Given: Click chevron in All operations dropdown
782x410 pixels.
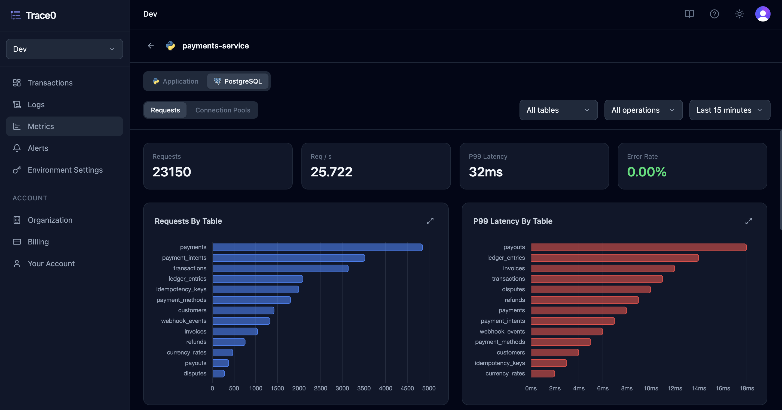Looking at the screenshot, I should coord(672,110).
